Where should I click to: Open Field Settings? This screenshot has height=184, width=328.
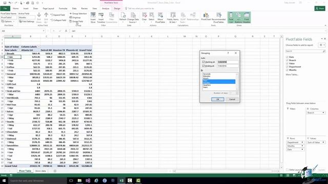27,21
